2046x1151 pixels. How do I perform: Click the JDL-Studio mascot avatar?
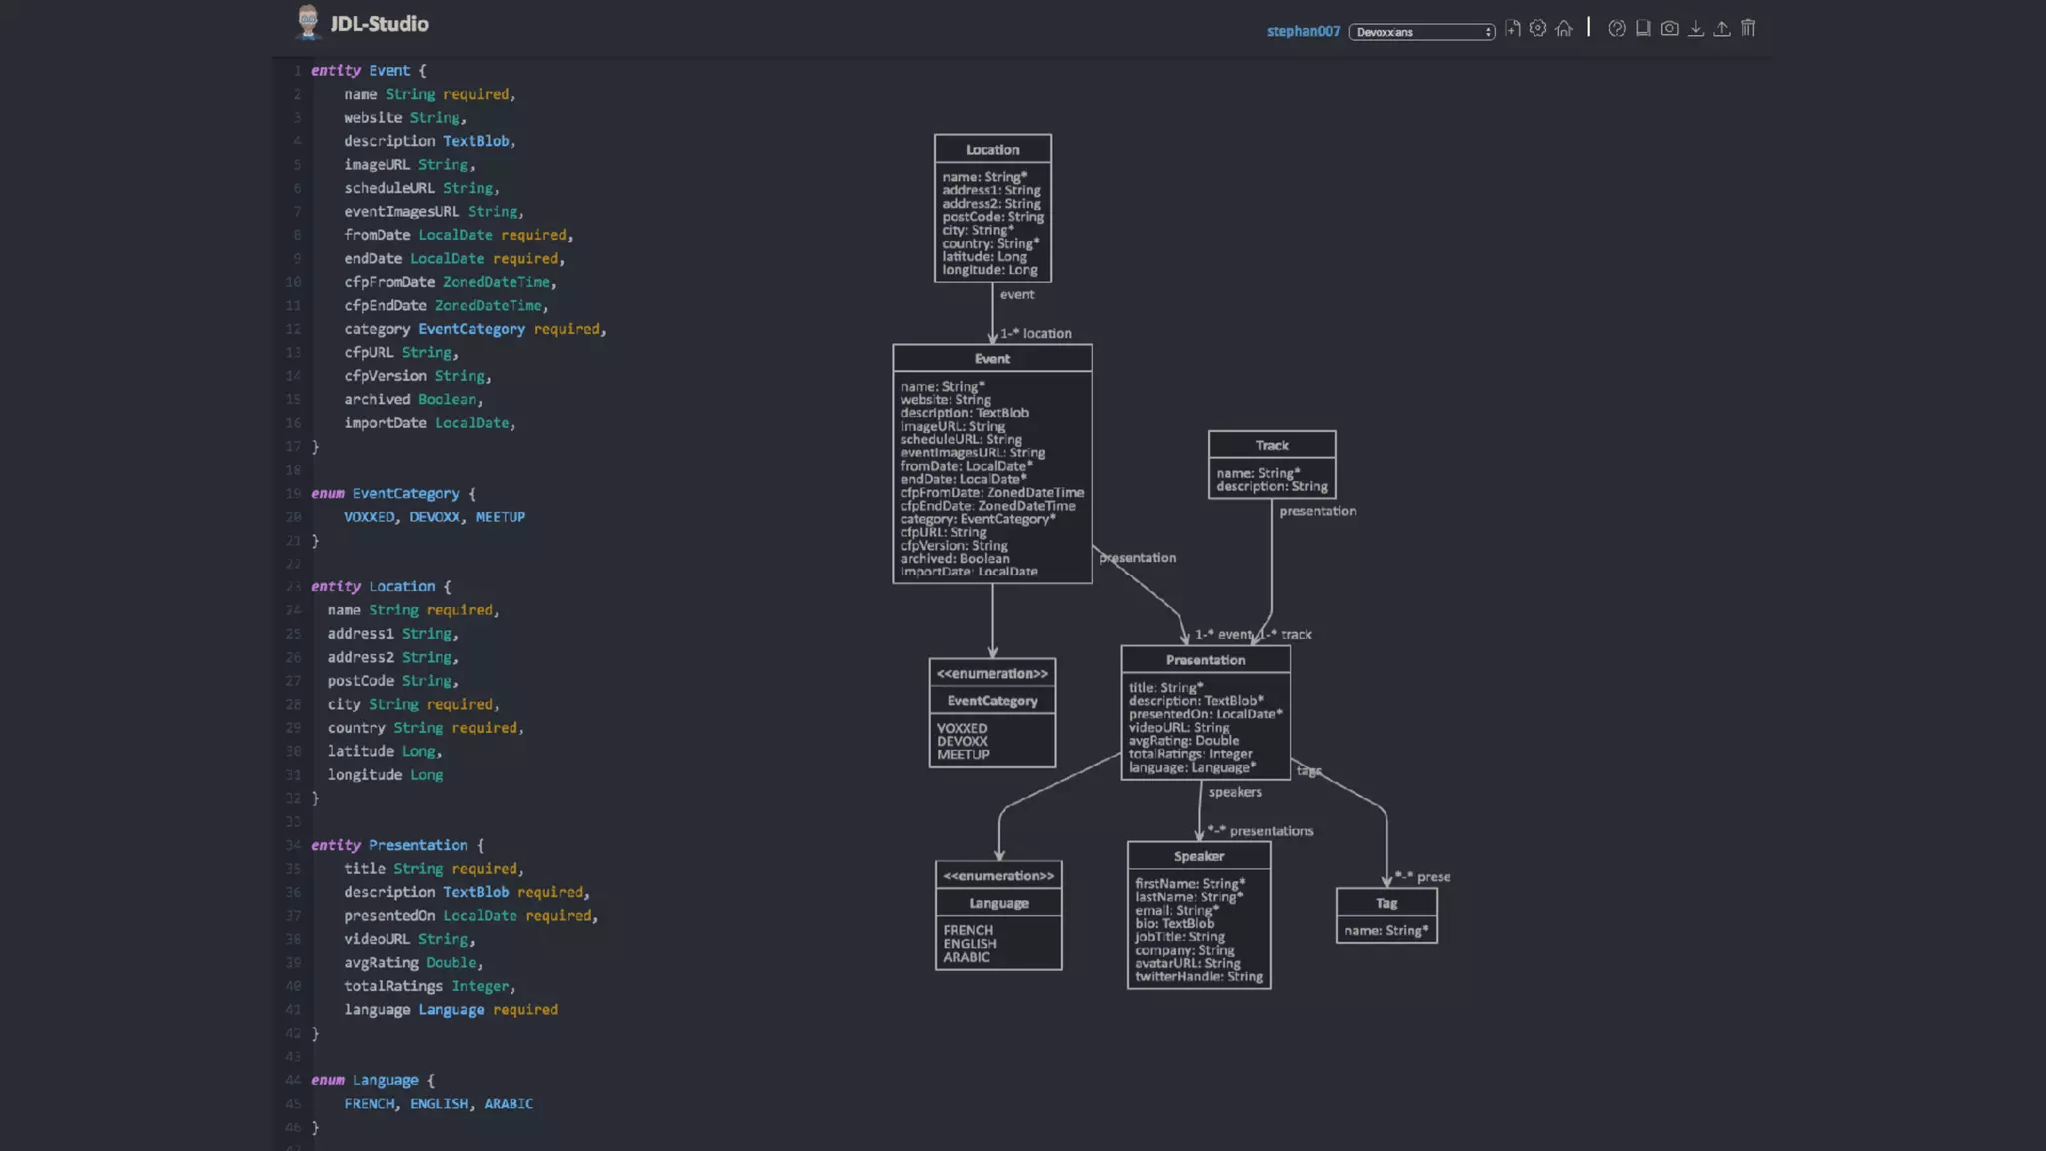308,22
